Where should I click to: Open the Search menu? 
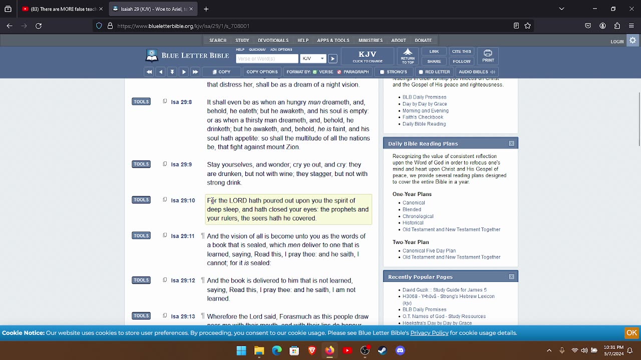coord(217,40)
